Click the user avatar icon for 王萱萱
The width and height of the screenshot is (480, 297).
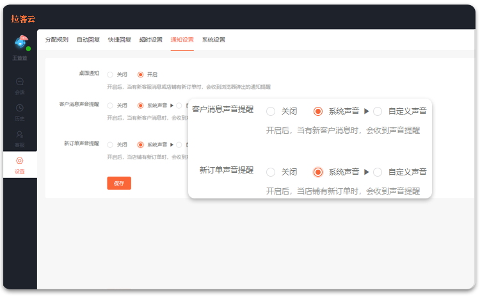tap(21, 42)
